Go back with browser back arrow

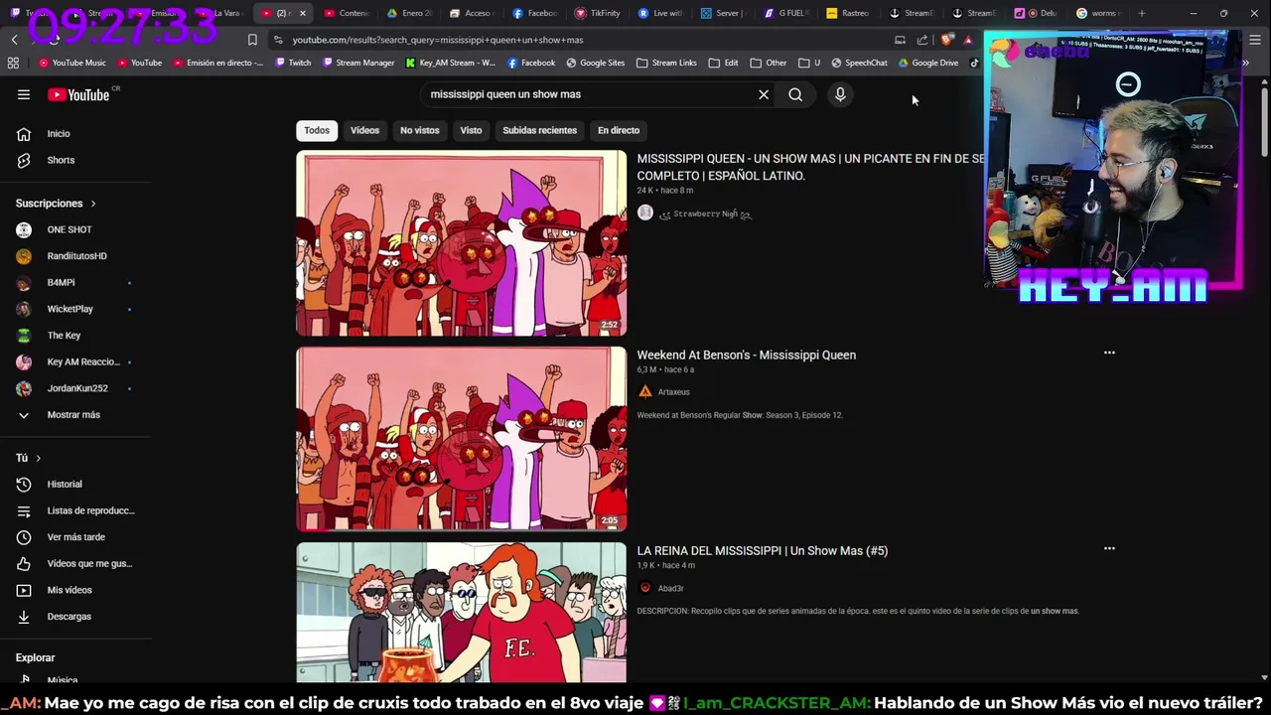[x=15, y=40]
